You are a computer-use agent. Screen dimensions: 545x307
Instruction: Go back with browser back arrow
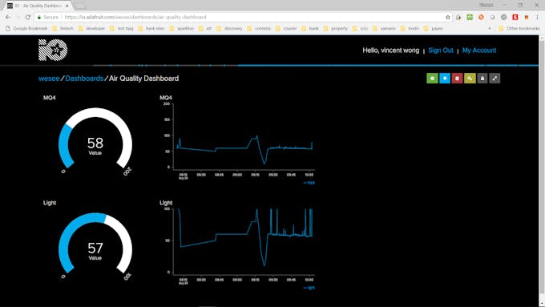pos(8,17)
